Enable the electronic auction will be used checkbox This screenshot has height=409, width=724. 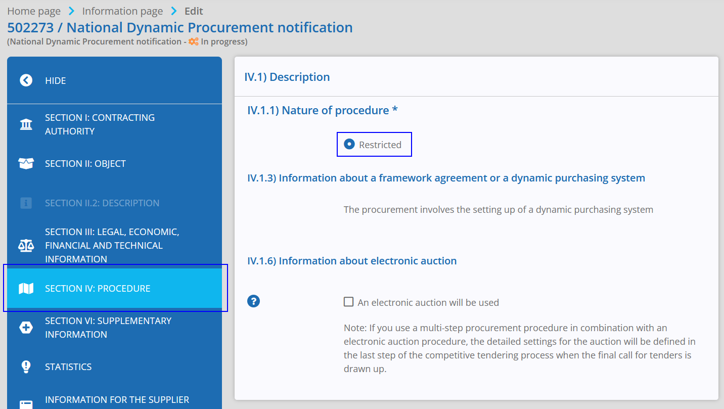point(348,301)
